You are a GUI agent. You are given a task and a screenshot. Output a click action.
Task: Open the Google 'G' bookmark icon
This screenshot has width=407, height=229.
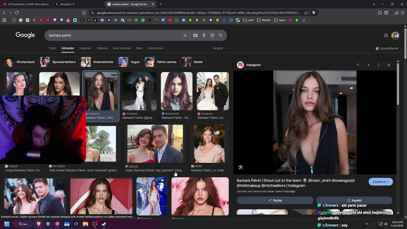21,20
